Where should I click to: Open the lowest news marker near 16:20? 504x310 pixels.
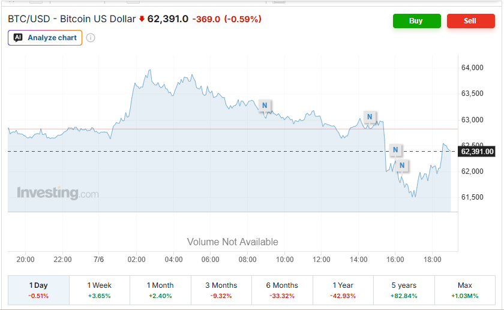coord(402,165)
